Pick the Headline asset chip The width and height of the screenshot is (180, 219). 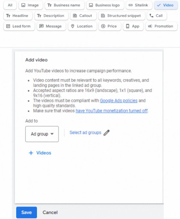tap(18, 16)
